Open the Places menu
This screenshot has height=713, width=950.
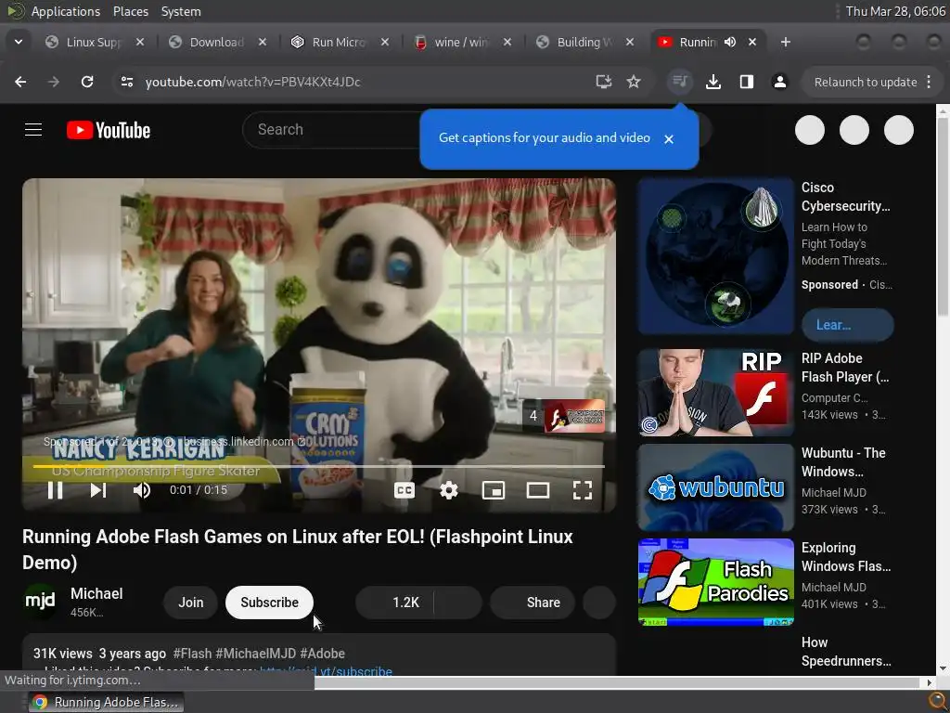click(130, 11)
